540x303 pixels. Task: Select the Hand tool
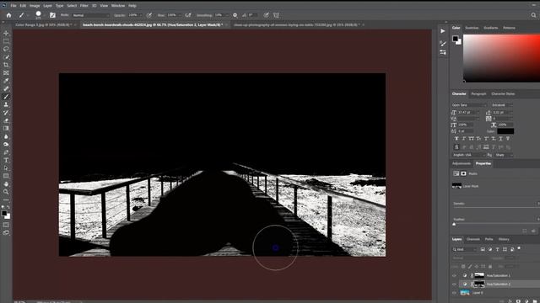coord(6,184)
